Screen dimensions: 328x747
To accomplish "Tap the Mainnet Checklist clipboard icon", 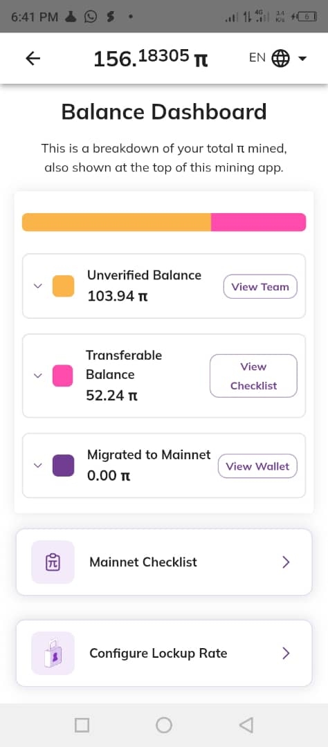I will pyautogui.click(x=53, y=562).
